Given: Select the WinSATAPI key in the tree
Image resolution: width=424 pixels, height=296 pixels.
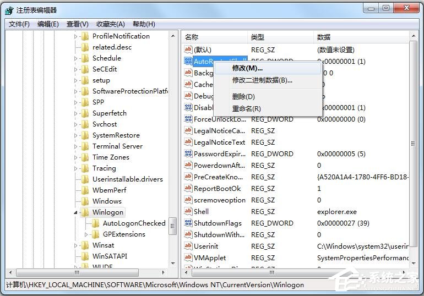Looking at the screenshot, I should [110, 256].
